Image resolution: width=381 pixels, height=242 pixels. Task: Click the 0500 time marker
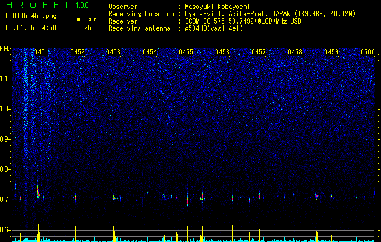click(368, 51)
